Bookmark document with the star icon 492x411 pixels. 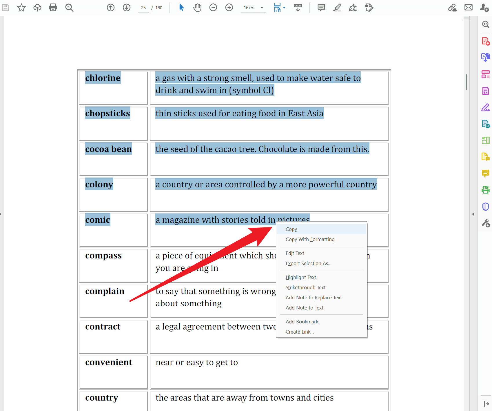21,8
